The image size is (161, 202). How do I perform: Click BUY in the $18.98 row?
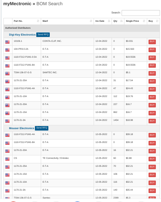(x=152, y=121)
